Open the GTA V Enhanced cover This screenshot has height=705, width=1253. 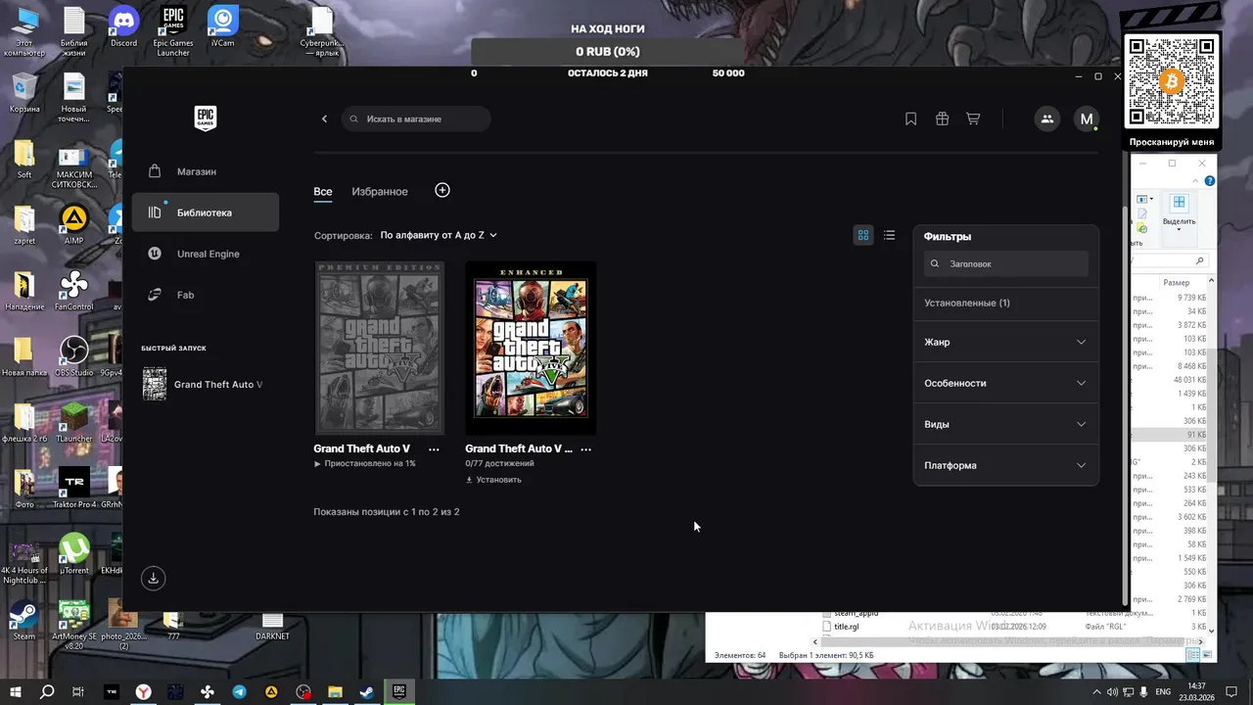[x=531, y=348]
